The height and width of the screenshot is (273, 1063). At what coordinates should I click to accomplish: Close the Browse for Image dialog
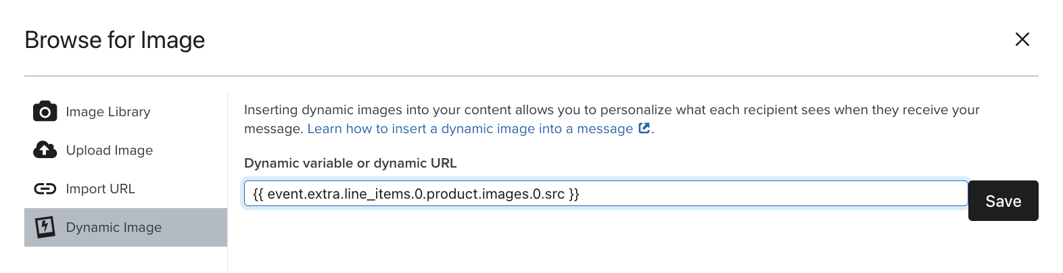[x=1022, y=39]
